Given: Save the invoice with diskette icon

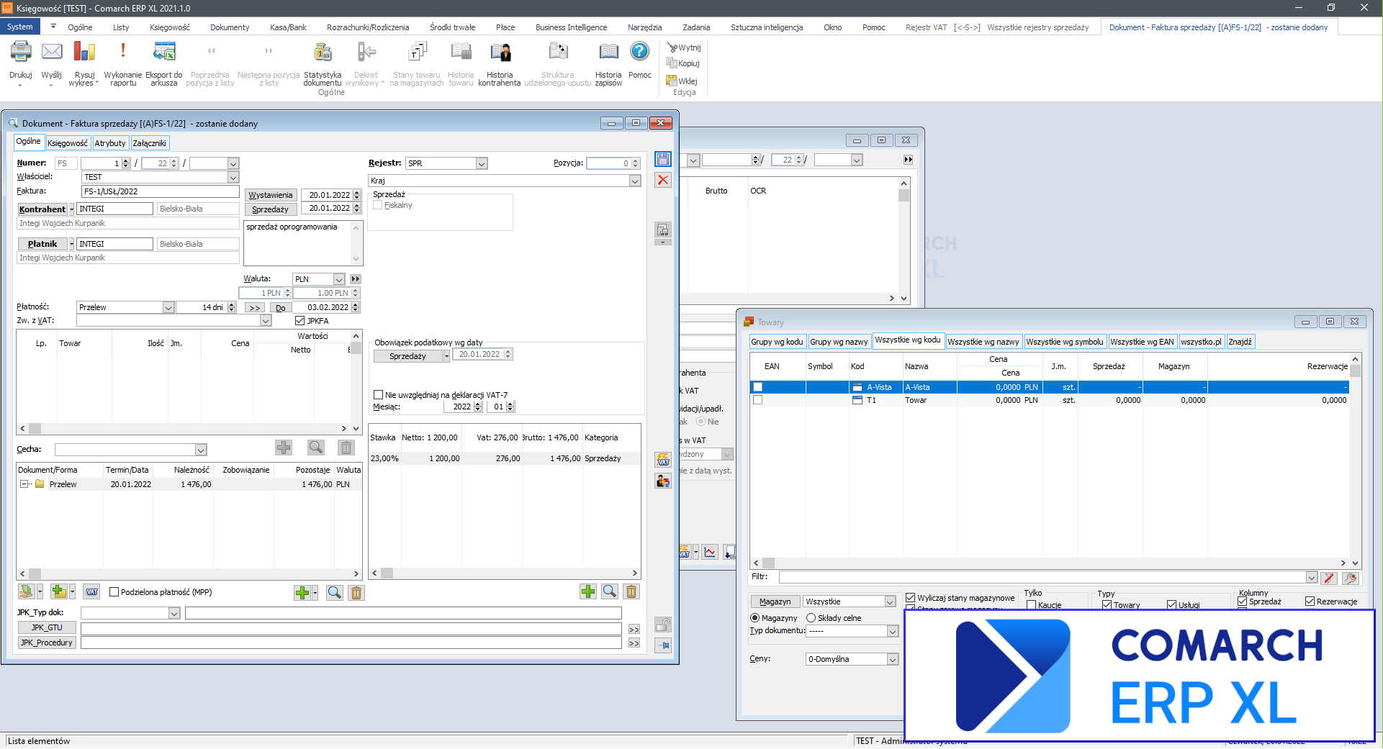Looking at the screenshot, I should pos(663,159).
